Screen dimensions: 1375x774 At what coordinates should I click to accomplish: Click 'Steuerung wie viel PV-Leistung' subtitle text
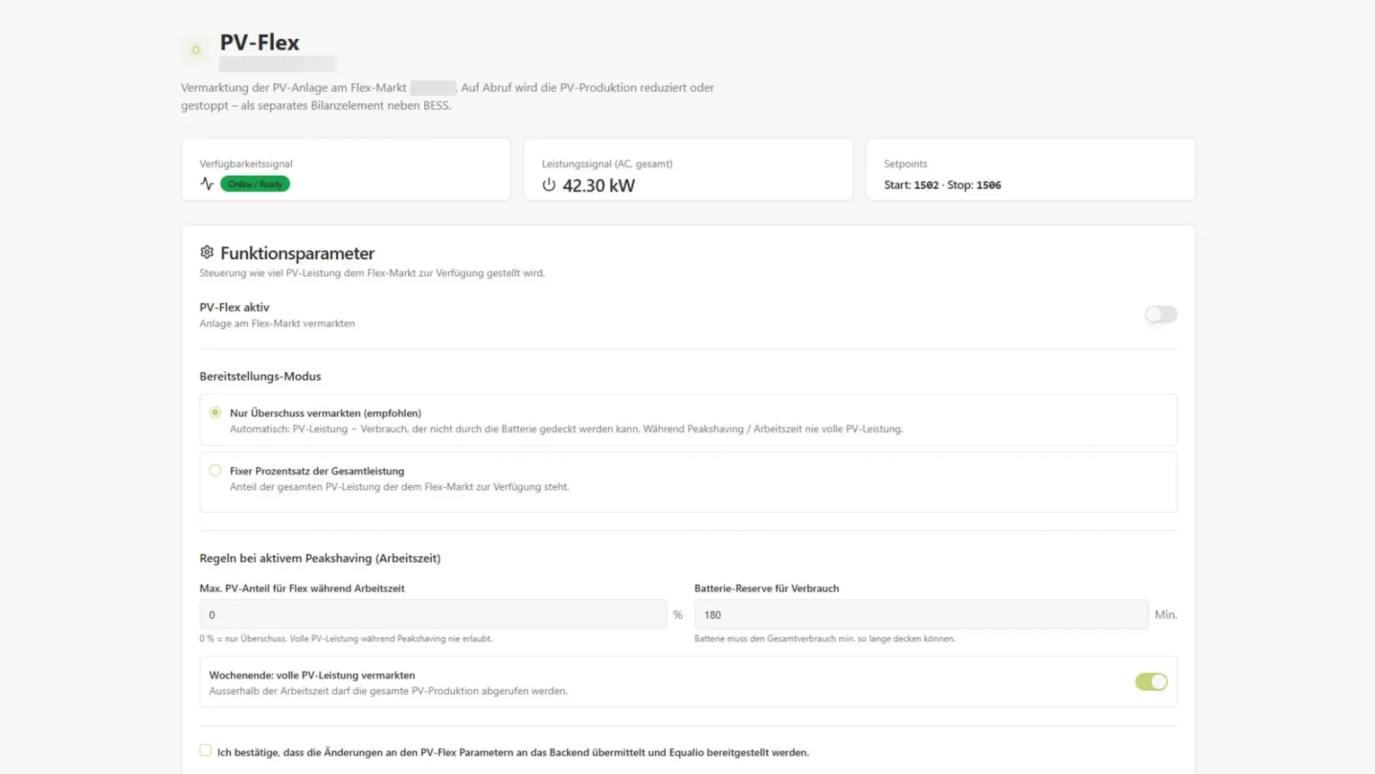[x=372, y=273]
